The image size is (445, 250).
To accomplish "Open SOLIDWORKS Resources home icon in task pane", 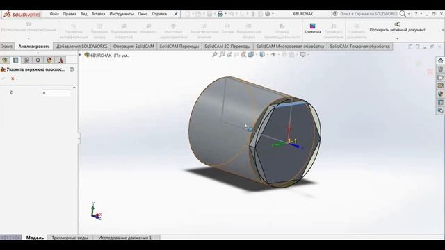I will tap(440, 60).
